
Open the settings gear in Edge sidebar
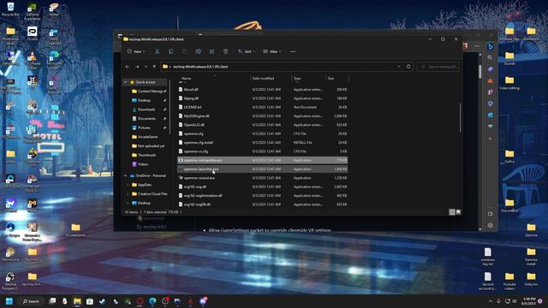click(490, 226)
